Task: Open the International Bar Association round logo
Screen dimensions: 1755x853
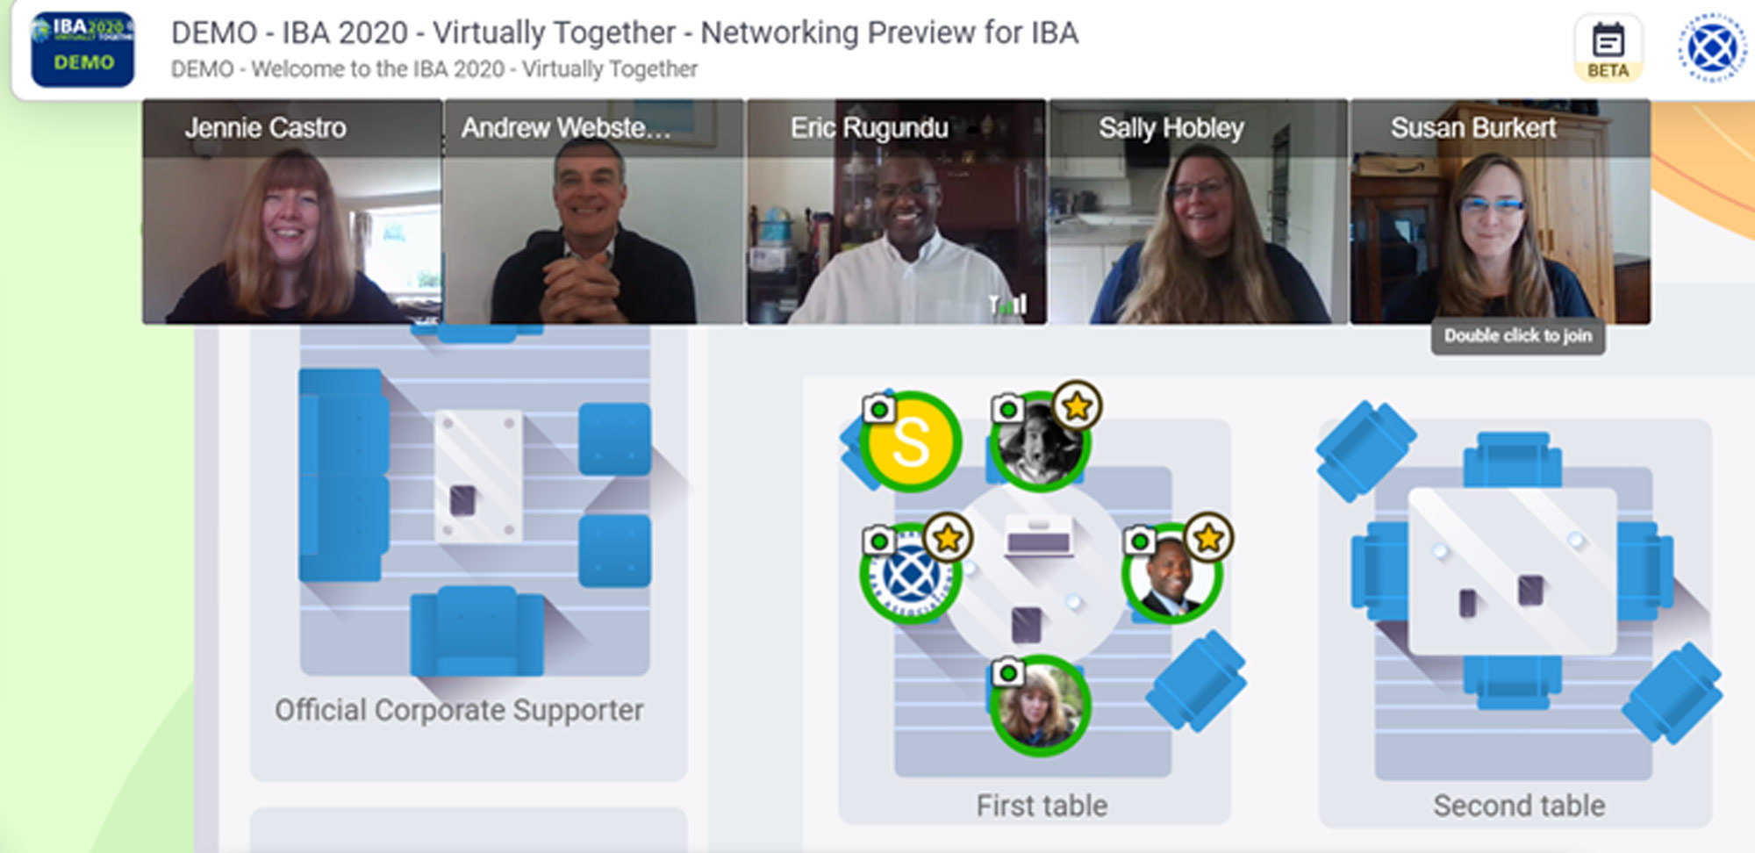Action: pos(1712,48)
